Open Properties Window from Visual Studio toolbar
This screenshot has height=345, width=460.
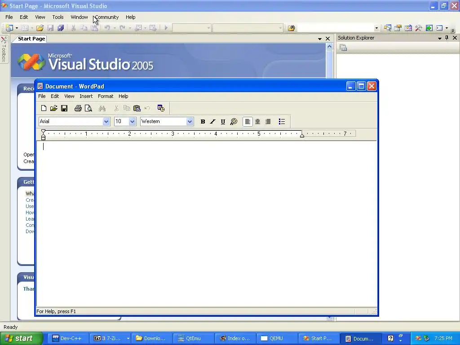(398, 28)
